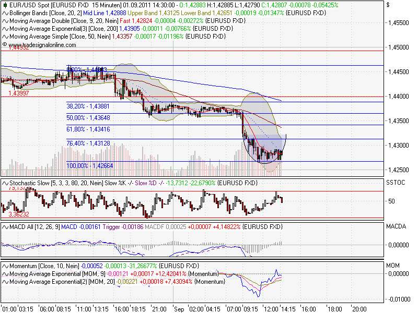Screen dimensions: 418x313
Task: Select the MOM panel label
Action: click(x=393, y=265)
